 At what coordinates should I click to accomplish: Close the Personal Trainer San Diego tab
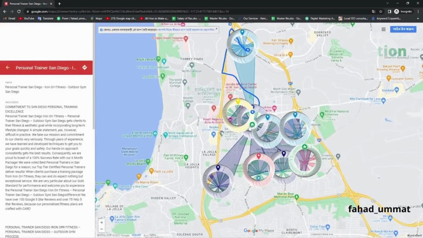(51, 4)
